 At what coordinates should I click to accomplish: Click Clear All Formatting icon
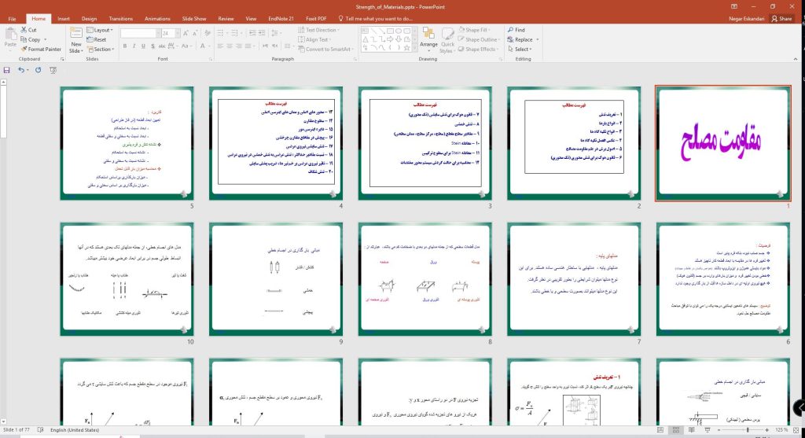pos(208,33)
